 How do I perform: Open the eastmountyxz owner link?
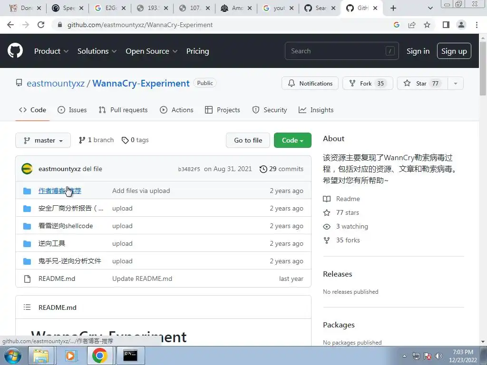tap(56, 83)
